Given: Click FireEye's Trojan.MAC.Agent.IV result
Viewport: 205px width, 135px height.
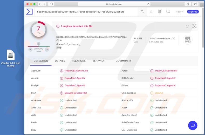Looking at the screenshot, I should click(x=75, y=85).
